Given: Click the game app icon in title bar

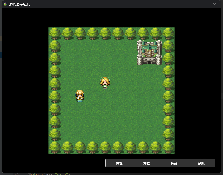Looking at the screenshot, I should pyautogui.click(x=5, y=4).
